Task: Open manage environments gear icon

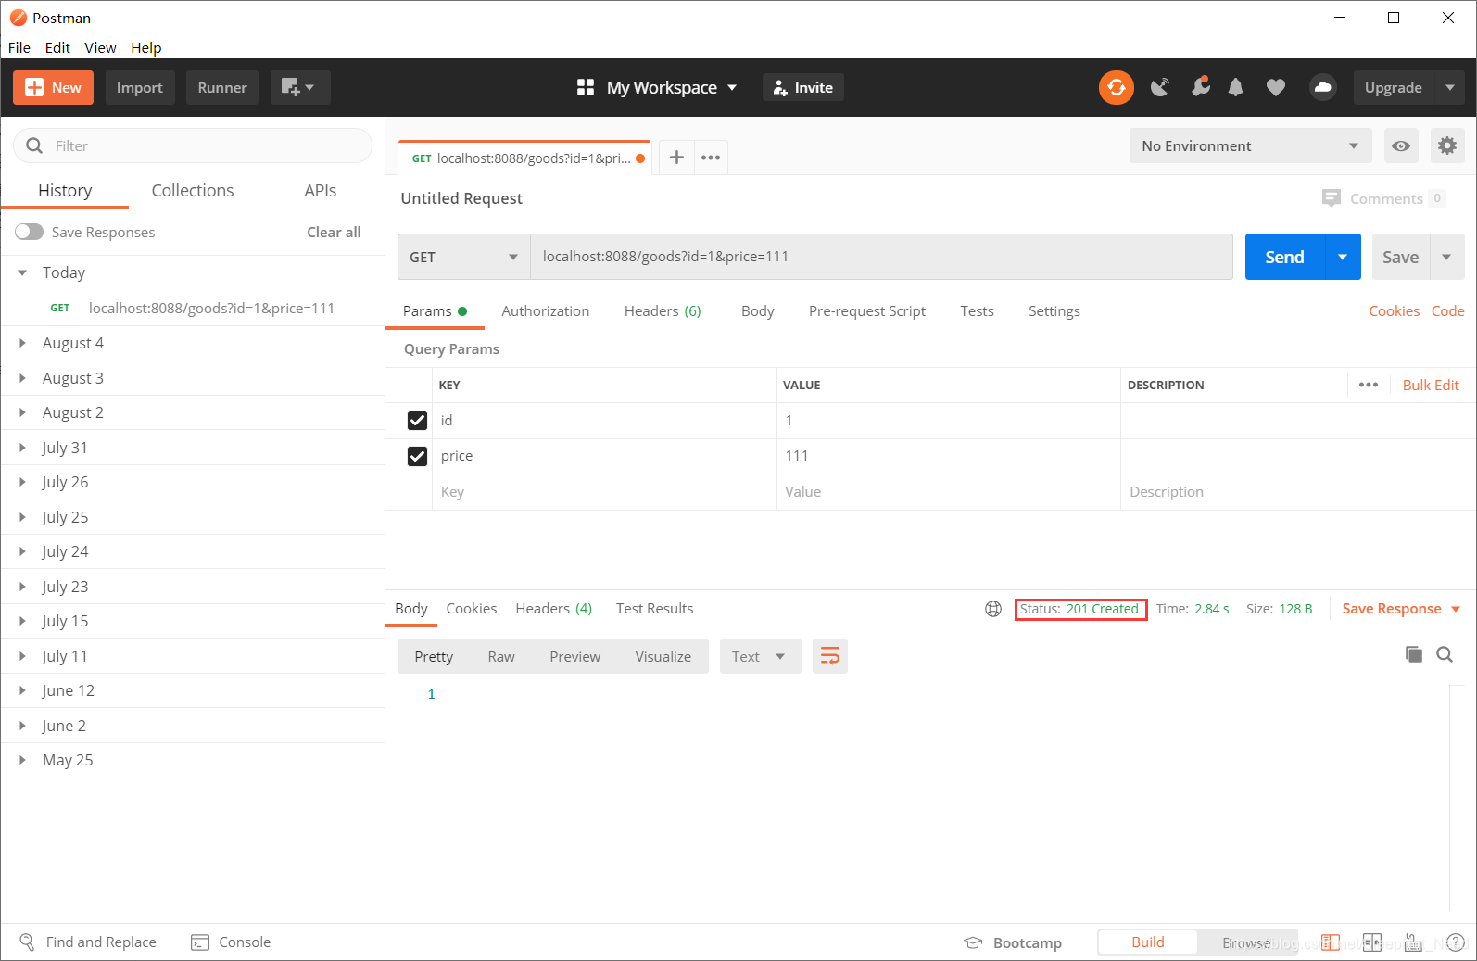Action: 1447,145
